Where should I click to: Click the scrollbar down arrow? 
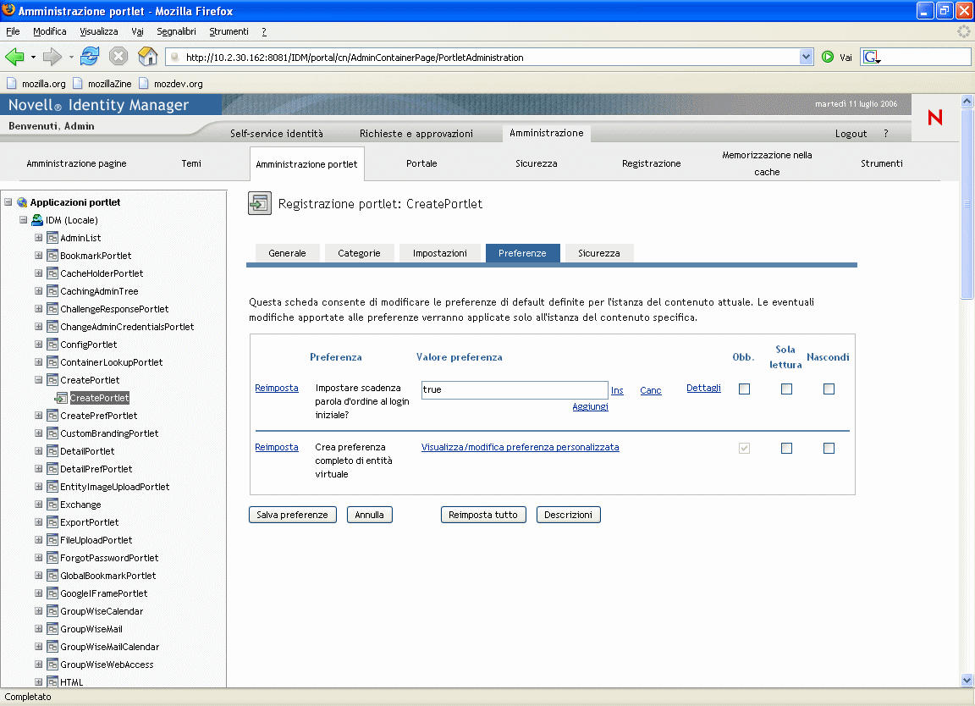(x=967, y=680)
